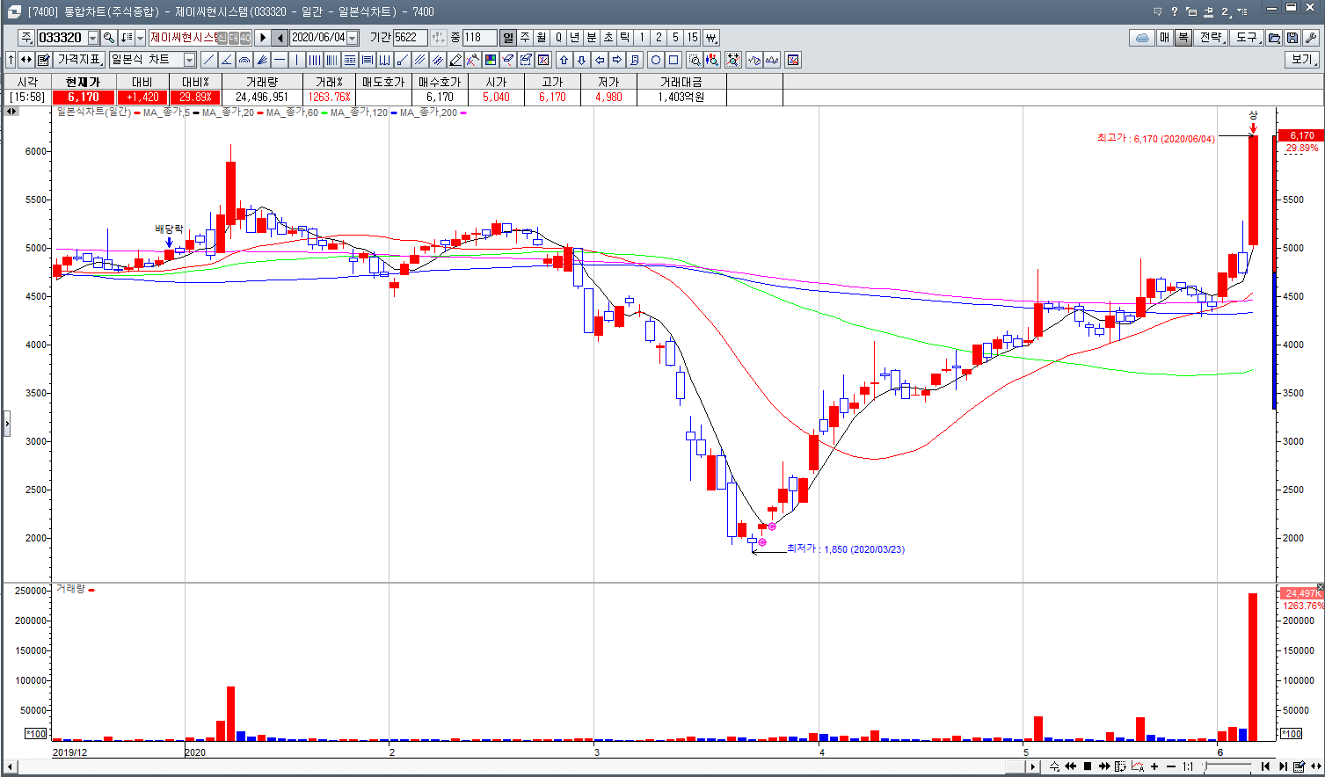Screen dimensions: 1325x777
Task: Reset chart zoom to 1:1
Action: tap(1188, 766)
